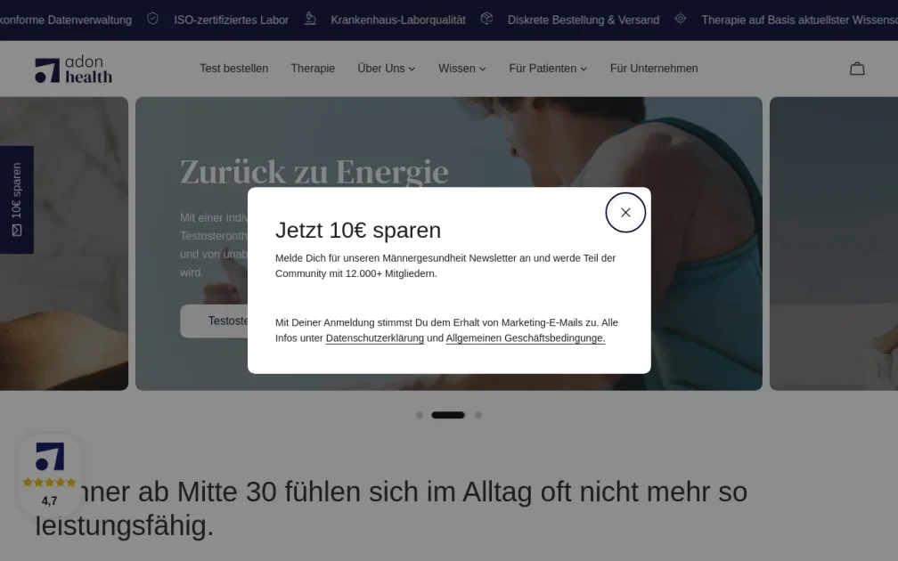Click the icon before Therapie auf Basis
The height and width of the screenshot is (561, 898).
pos(681,19)
